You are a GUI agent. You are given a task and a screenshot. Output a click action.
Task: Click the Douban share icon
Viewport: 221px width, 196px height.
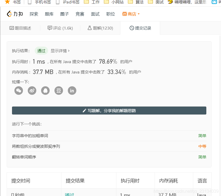tap(58, 91)
